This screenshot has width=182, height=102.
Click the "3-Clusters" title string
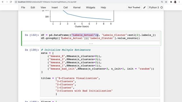pos(65,81)
